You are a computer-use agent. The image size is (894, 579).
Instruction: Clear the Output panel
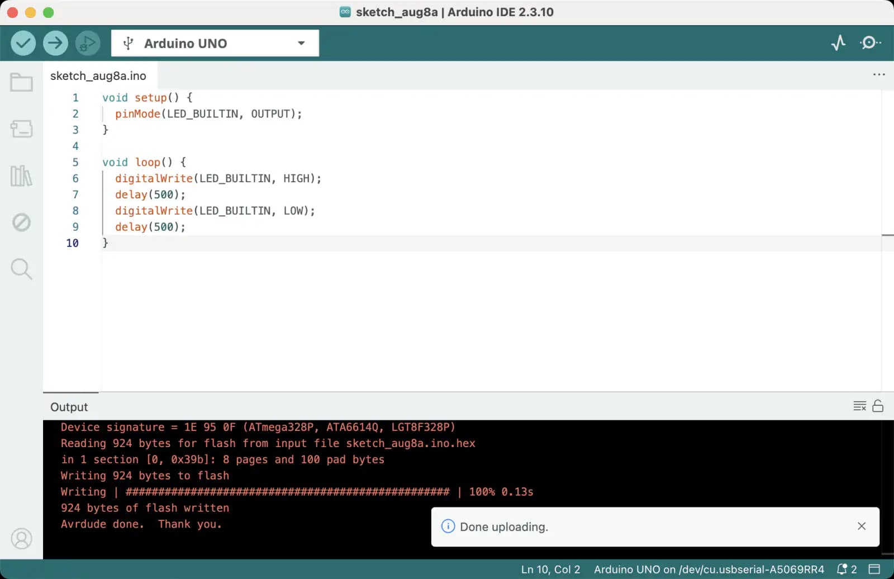pyautogui.click(x=859, y=406)
